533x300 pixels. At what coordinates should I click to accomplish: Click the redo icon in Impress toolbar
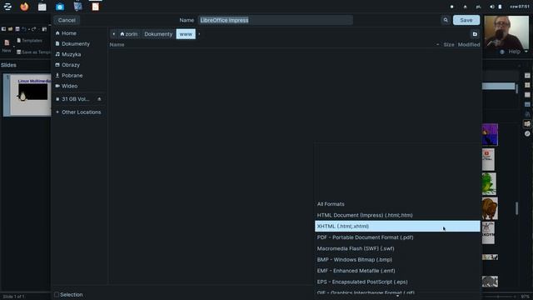pos(33,29)
